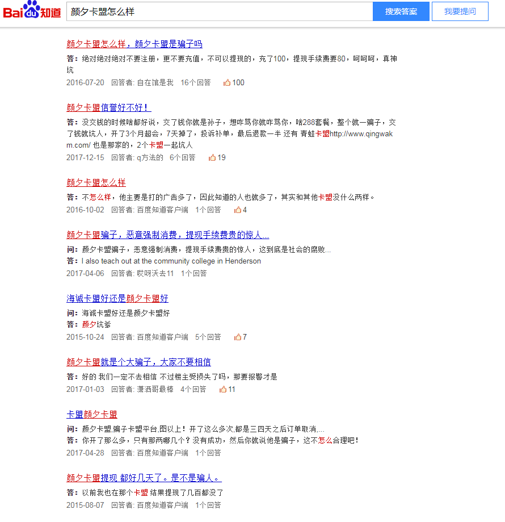Click answerer name 哎呀沃去11
The image size is (505, 522).
point(155,273)
